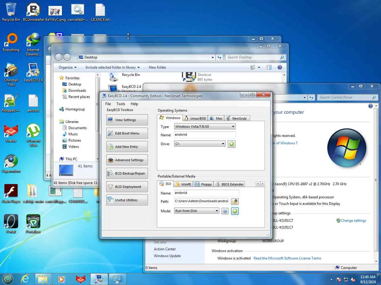Image resolution: width=381 pixels, height=285 pixels.
Task: Open the Mode Run from Disk dropdown
Action: coord(196,211)
